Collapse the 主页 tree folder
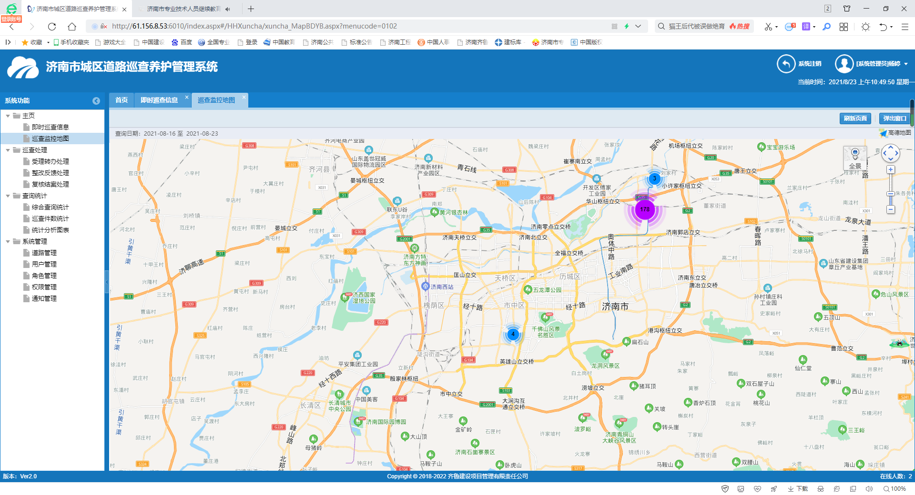 (8, 116)
